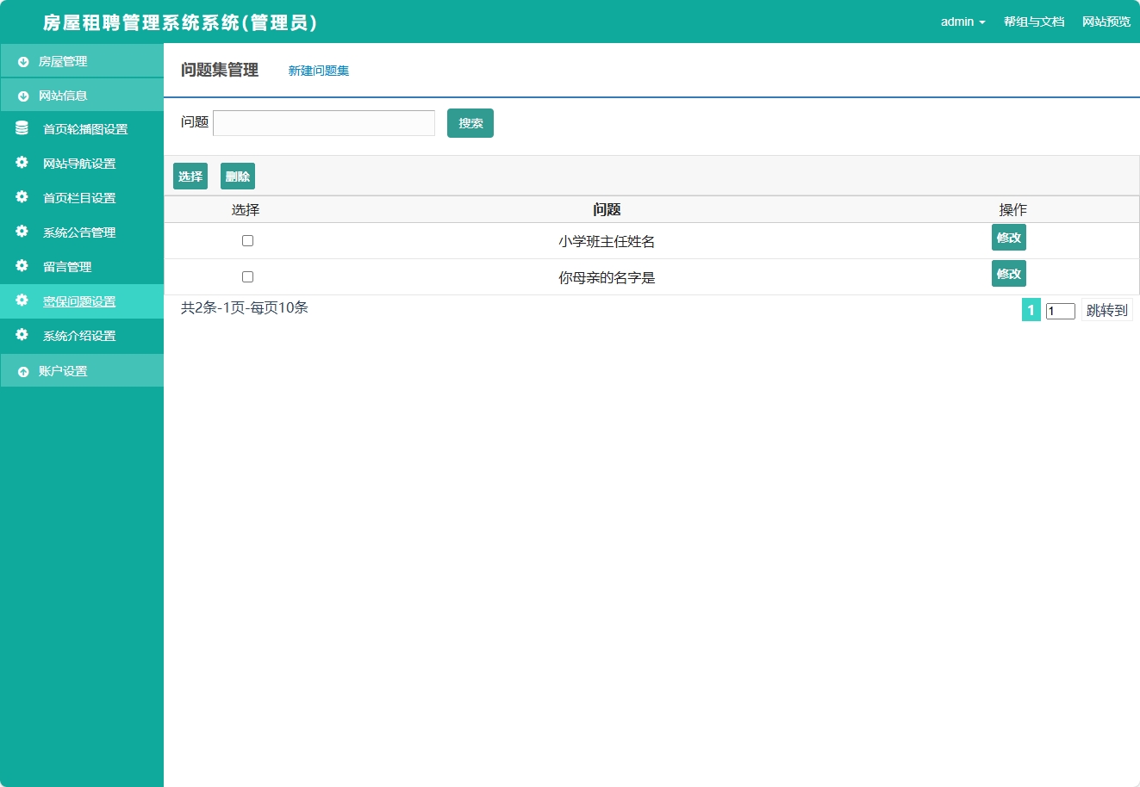1140x787 pixels.
Task: Click the gear icon beside 网站导航设置
Action: click(21, 163)
